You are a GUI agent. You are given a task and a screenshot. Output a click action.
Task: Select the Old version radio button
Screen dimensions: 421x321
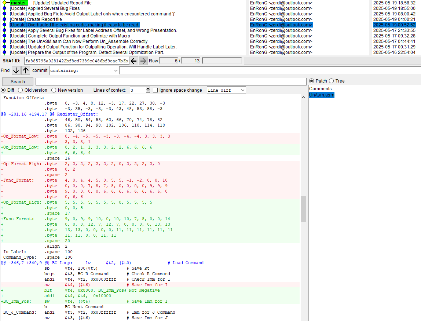(21, 90)
